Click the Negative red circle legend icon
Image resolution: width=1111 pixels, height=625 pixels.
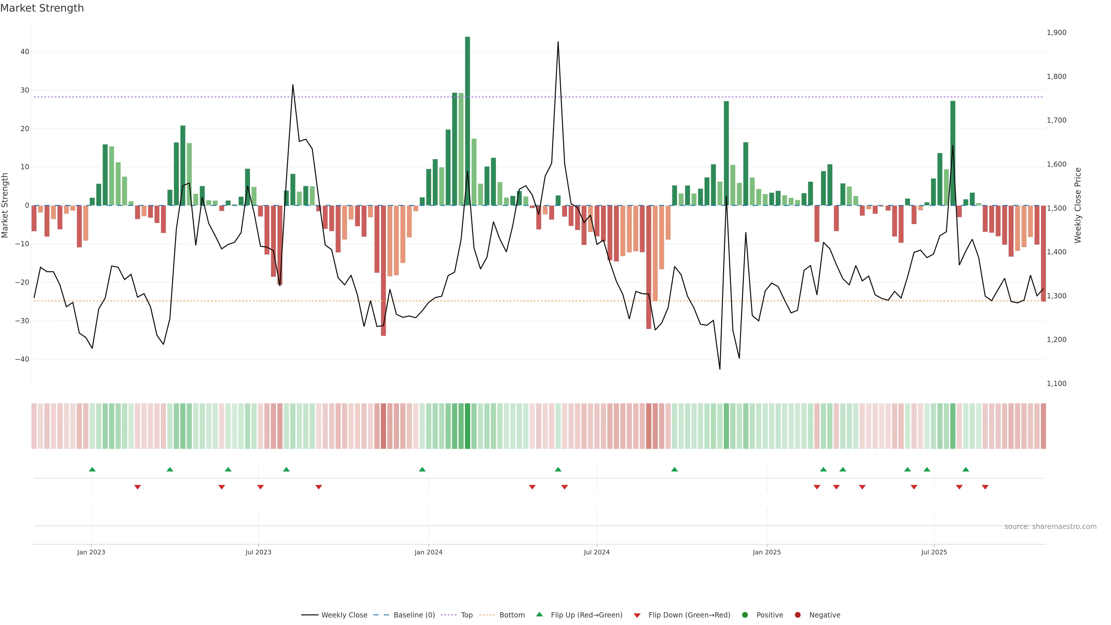pos(797,615)
